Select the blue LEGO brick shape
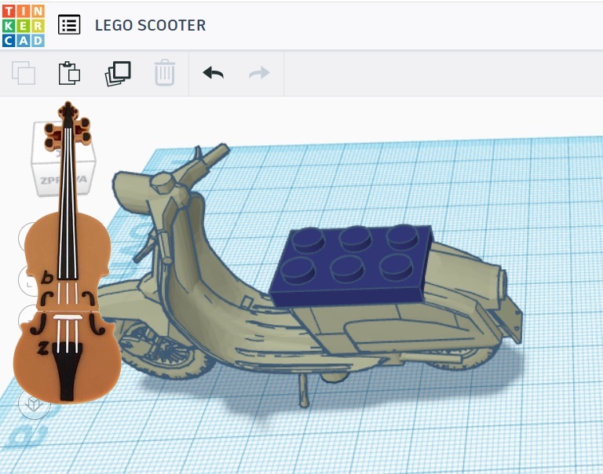This screenshot has height=474, width=603. point(352,265)
